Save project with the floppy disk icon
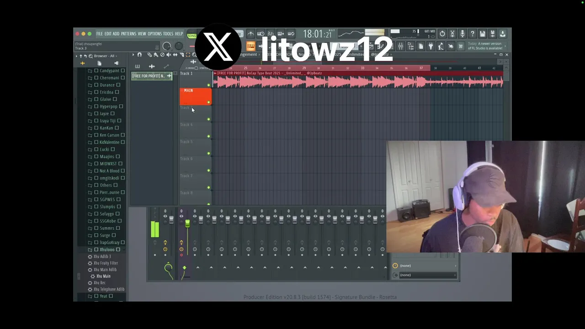 tap(482, 33)
